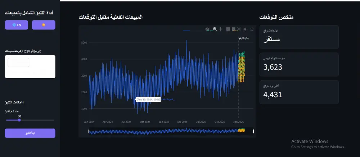Image resolution: width=360 pixels, height=157 pixels.
Task: Switch language with the EN button
Action: 17,25
